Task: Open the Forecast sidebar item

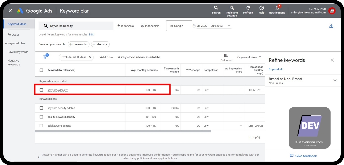Action: [13, 35]
